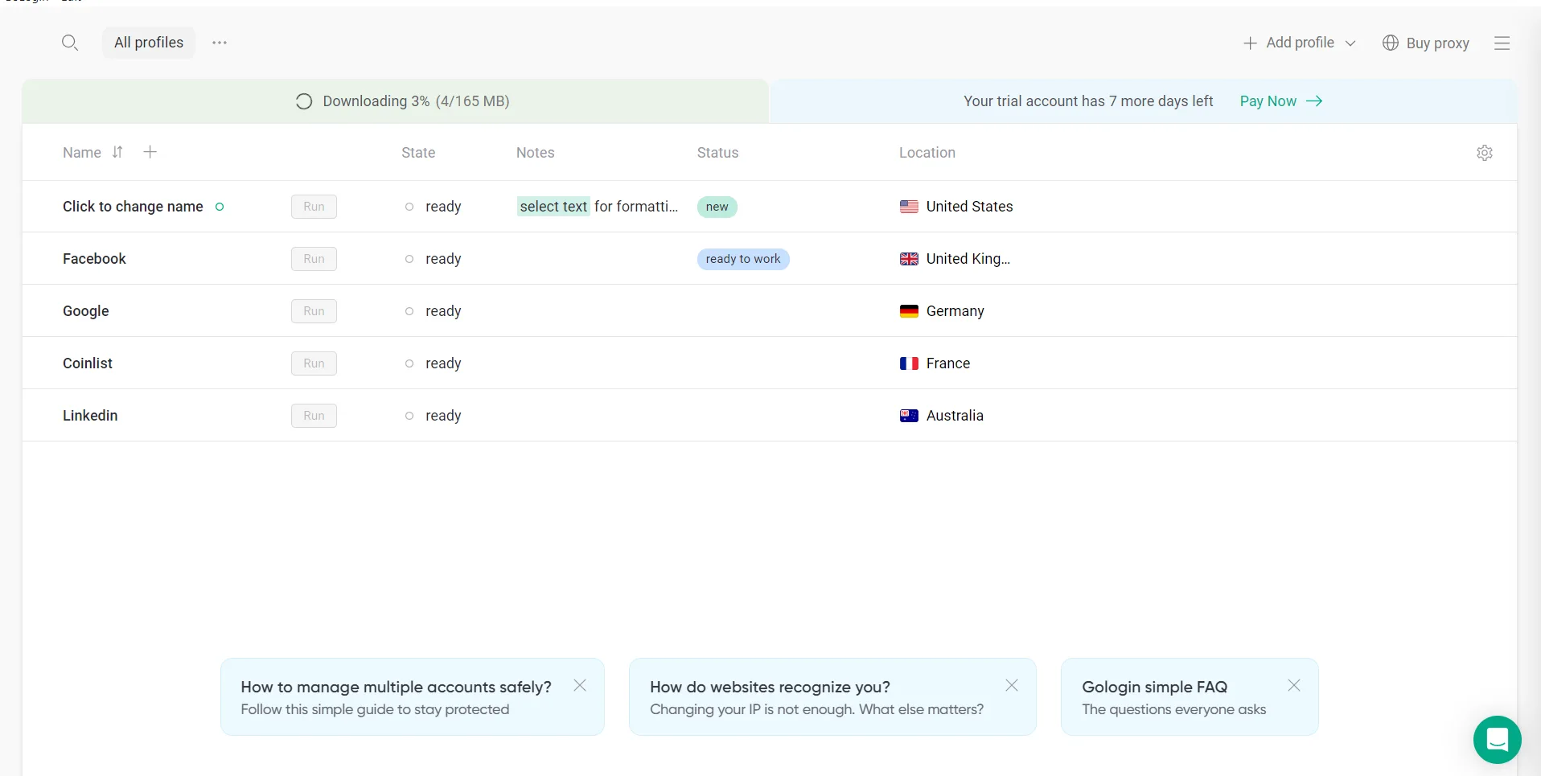Open the profile search magnifier

point(70,43)
